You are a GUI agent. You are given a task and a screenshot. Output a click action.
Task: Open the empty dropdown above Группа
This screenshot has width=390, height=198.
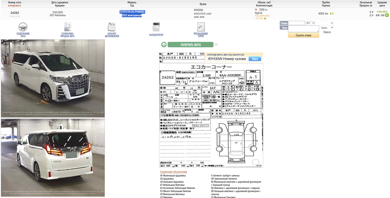[x=327, y=23]
